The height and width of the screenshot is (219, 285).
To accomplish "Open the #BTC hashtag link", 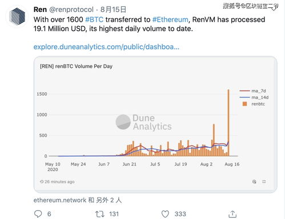I will coord(94,19).
